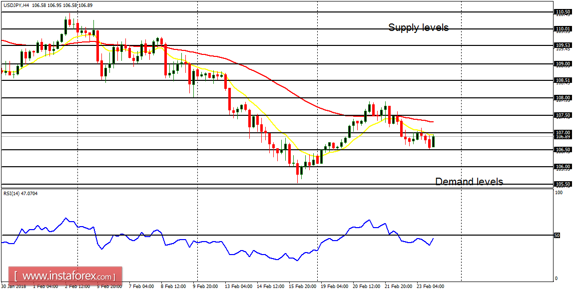Image resolution: width=573 pixels, height=292 pixels.
Task: Click the 110.01 price label
Action: pyautogui.click(x=563, y=29)
